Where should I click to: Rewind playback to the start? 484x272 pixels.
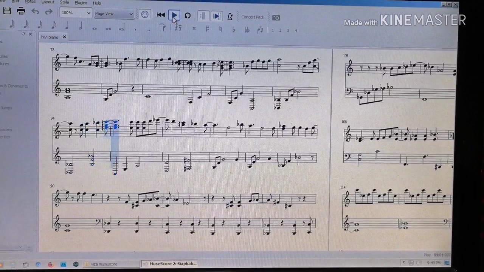click(161, 15)
